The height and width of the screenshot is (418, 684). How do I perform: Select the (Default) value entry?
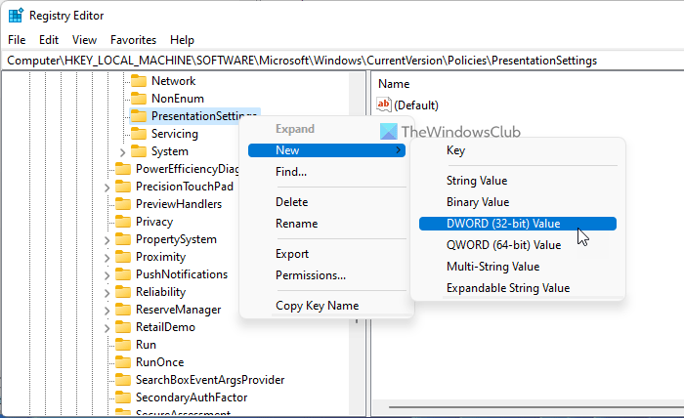(415, 105)
